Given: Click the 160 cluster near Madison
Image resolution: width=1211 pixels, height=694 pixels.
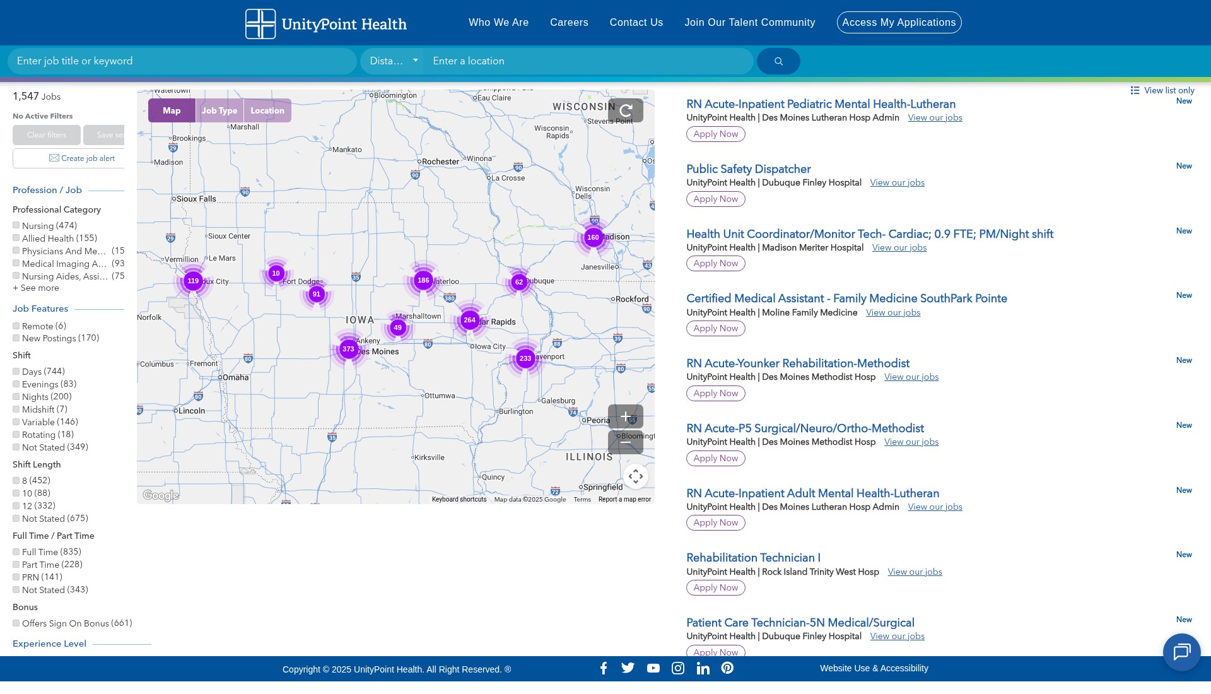Looking at the screenshot, I should tap(593, 237).
